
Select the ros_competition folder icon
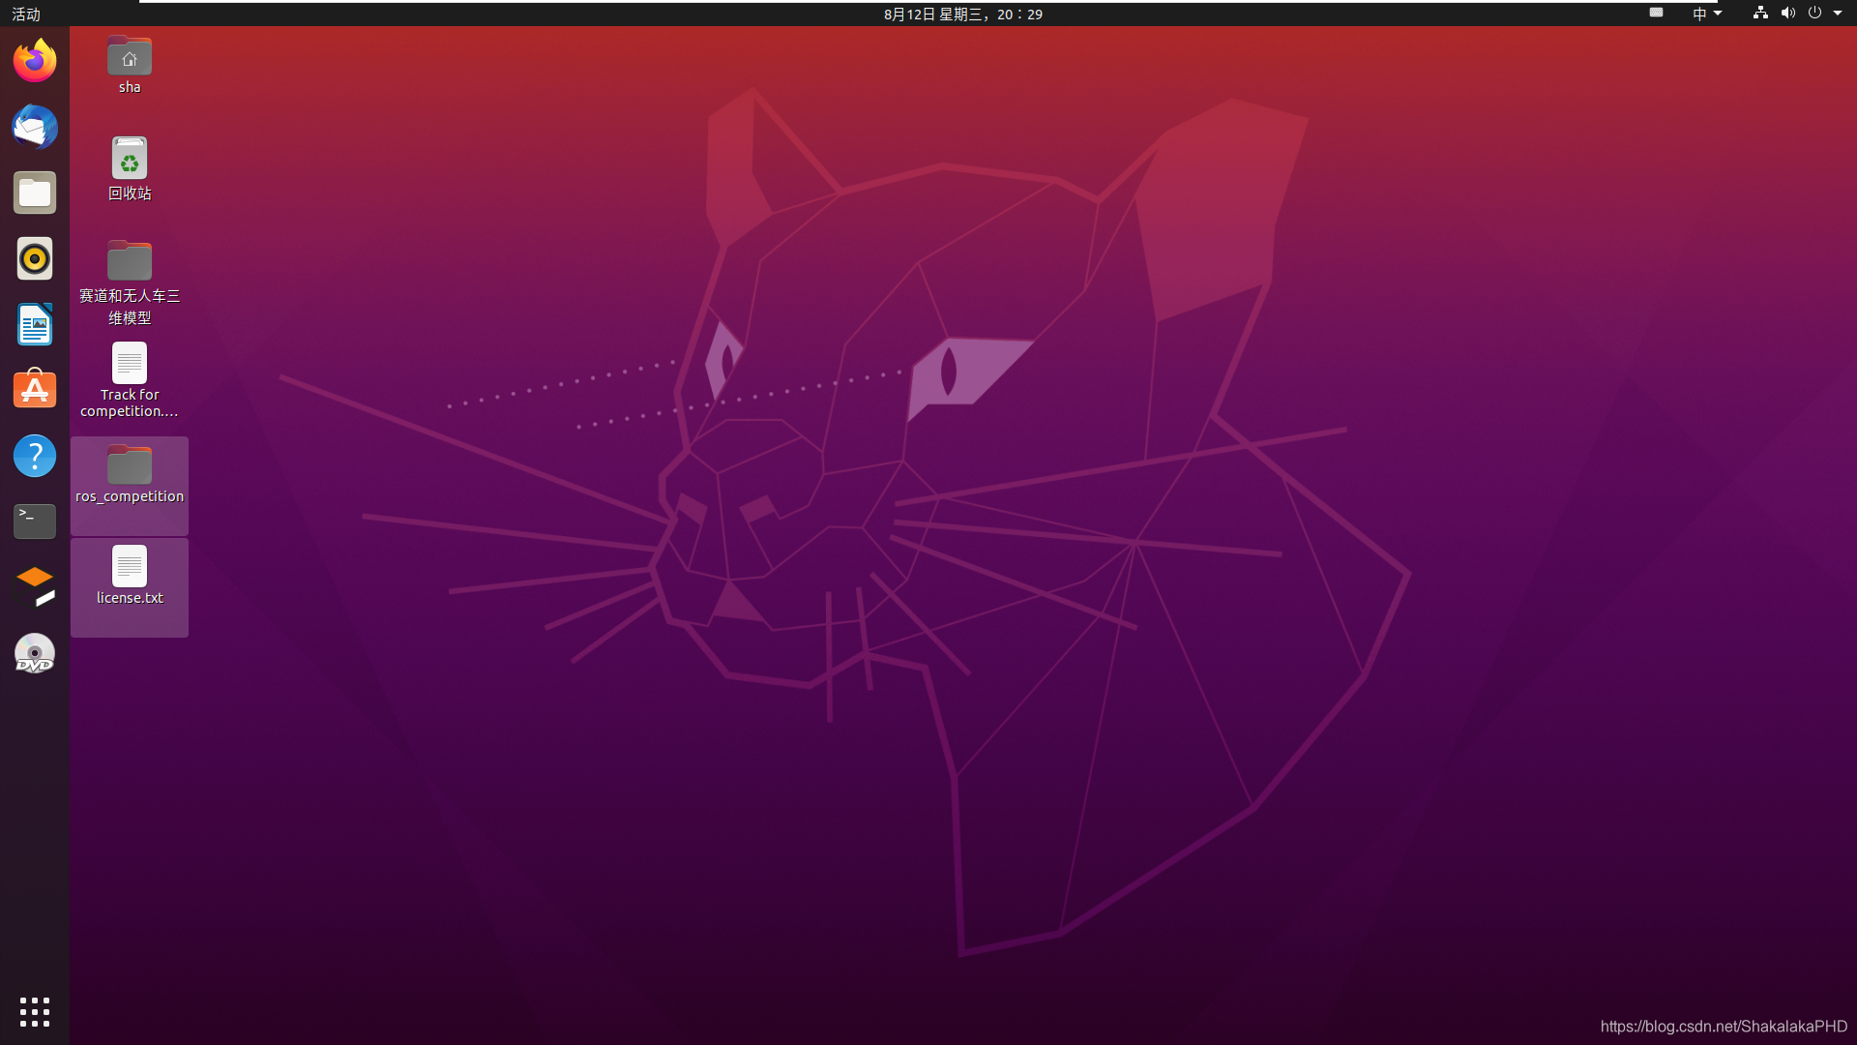pyautogui.click(x=130, y=464)
